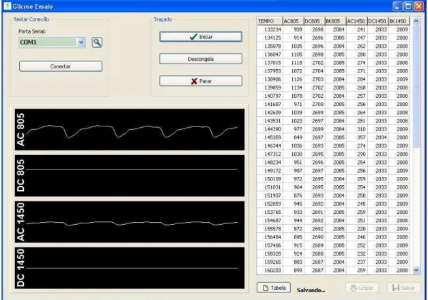Click the Conectar button

tap(61, 66)
